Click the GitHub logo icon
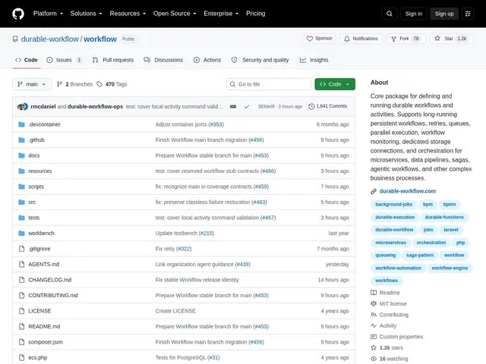Image resolution: width=486 pixels, height=364 pixels. [18, 14]
